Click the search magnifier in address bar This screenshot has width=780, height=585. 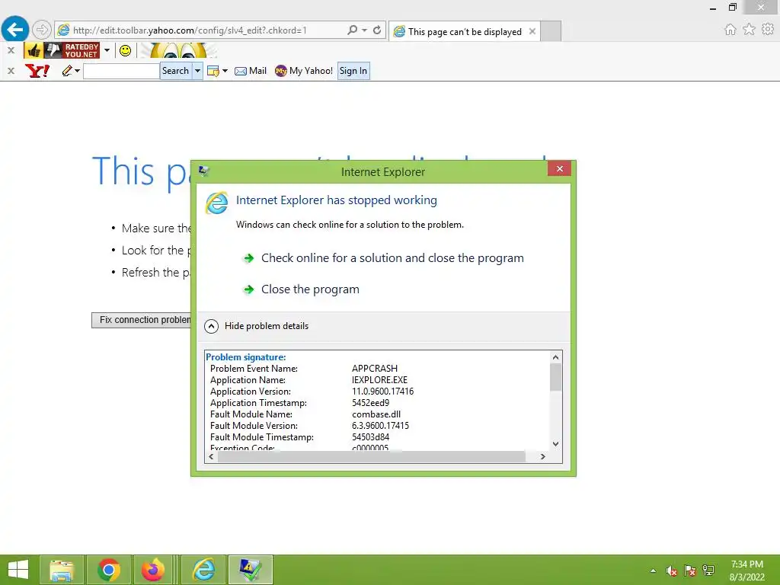pos(352,30)
